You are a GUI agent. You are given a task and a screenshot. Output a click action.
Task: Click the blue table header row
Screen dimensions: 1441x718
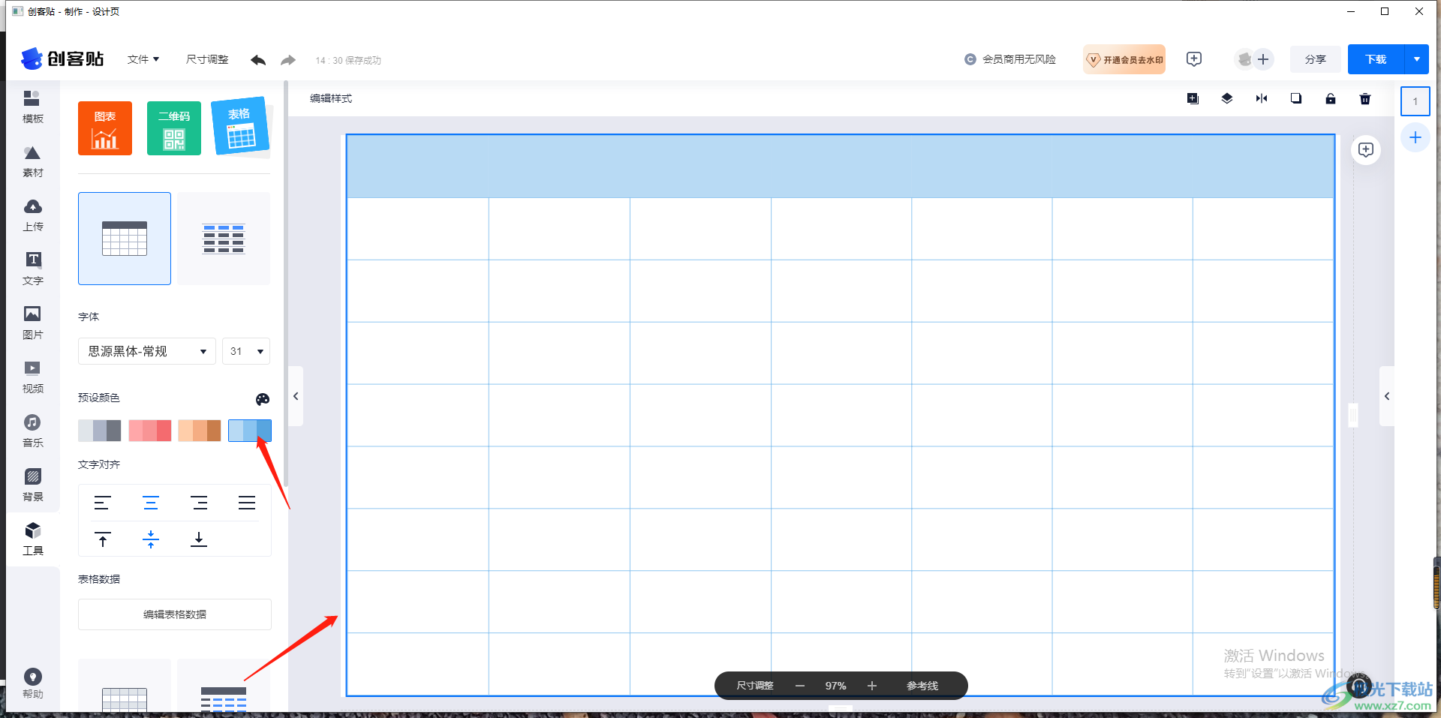[840, 167]
